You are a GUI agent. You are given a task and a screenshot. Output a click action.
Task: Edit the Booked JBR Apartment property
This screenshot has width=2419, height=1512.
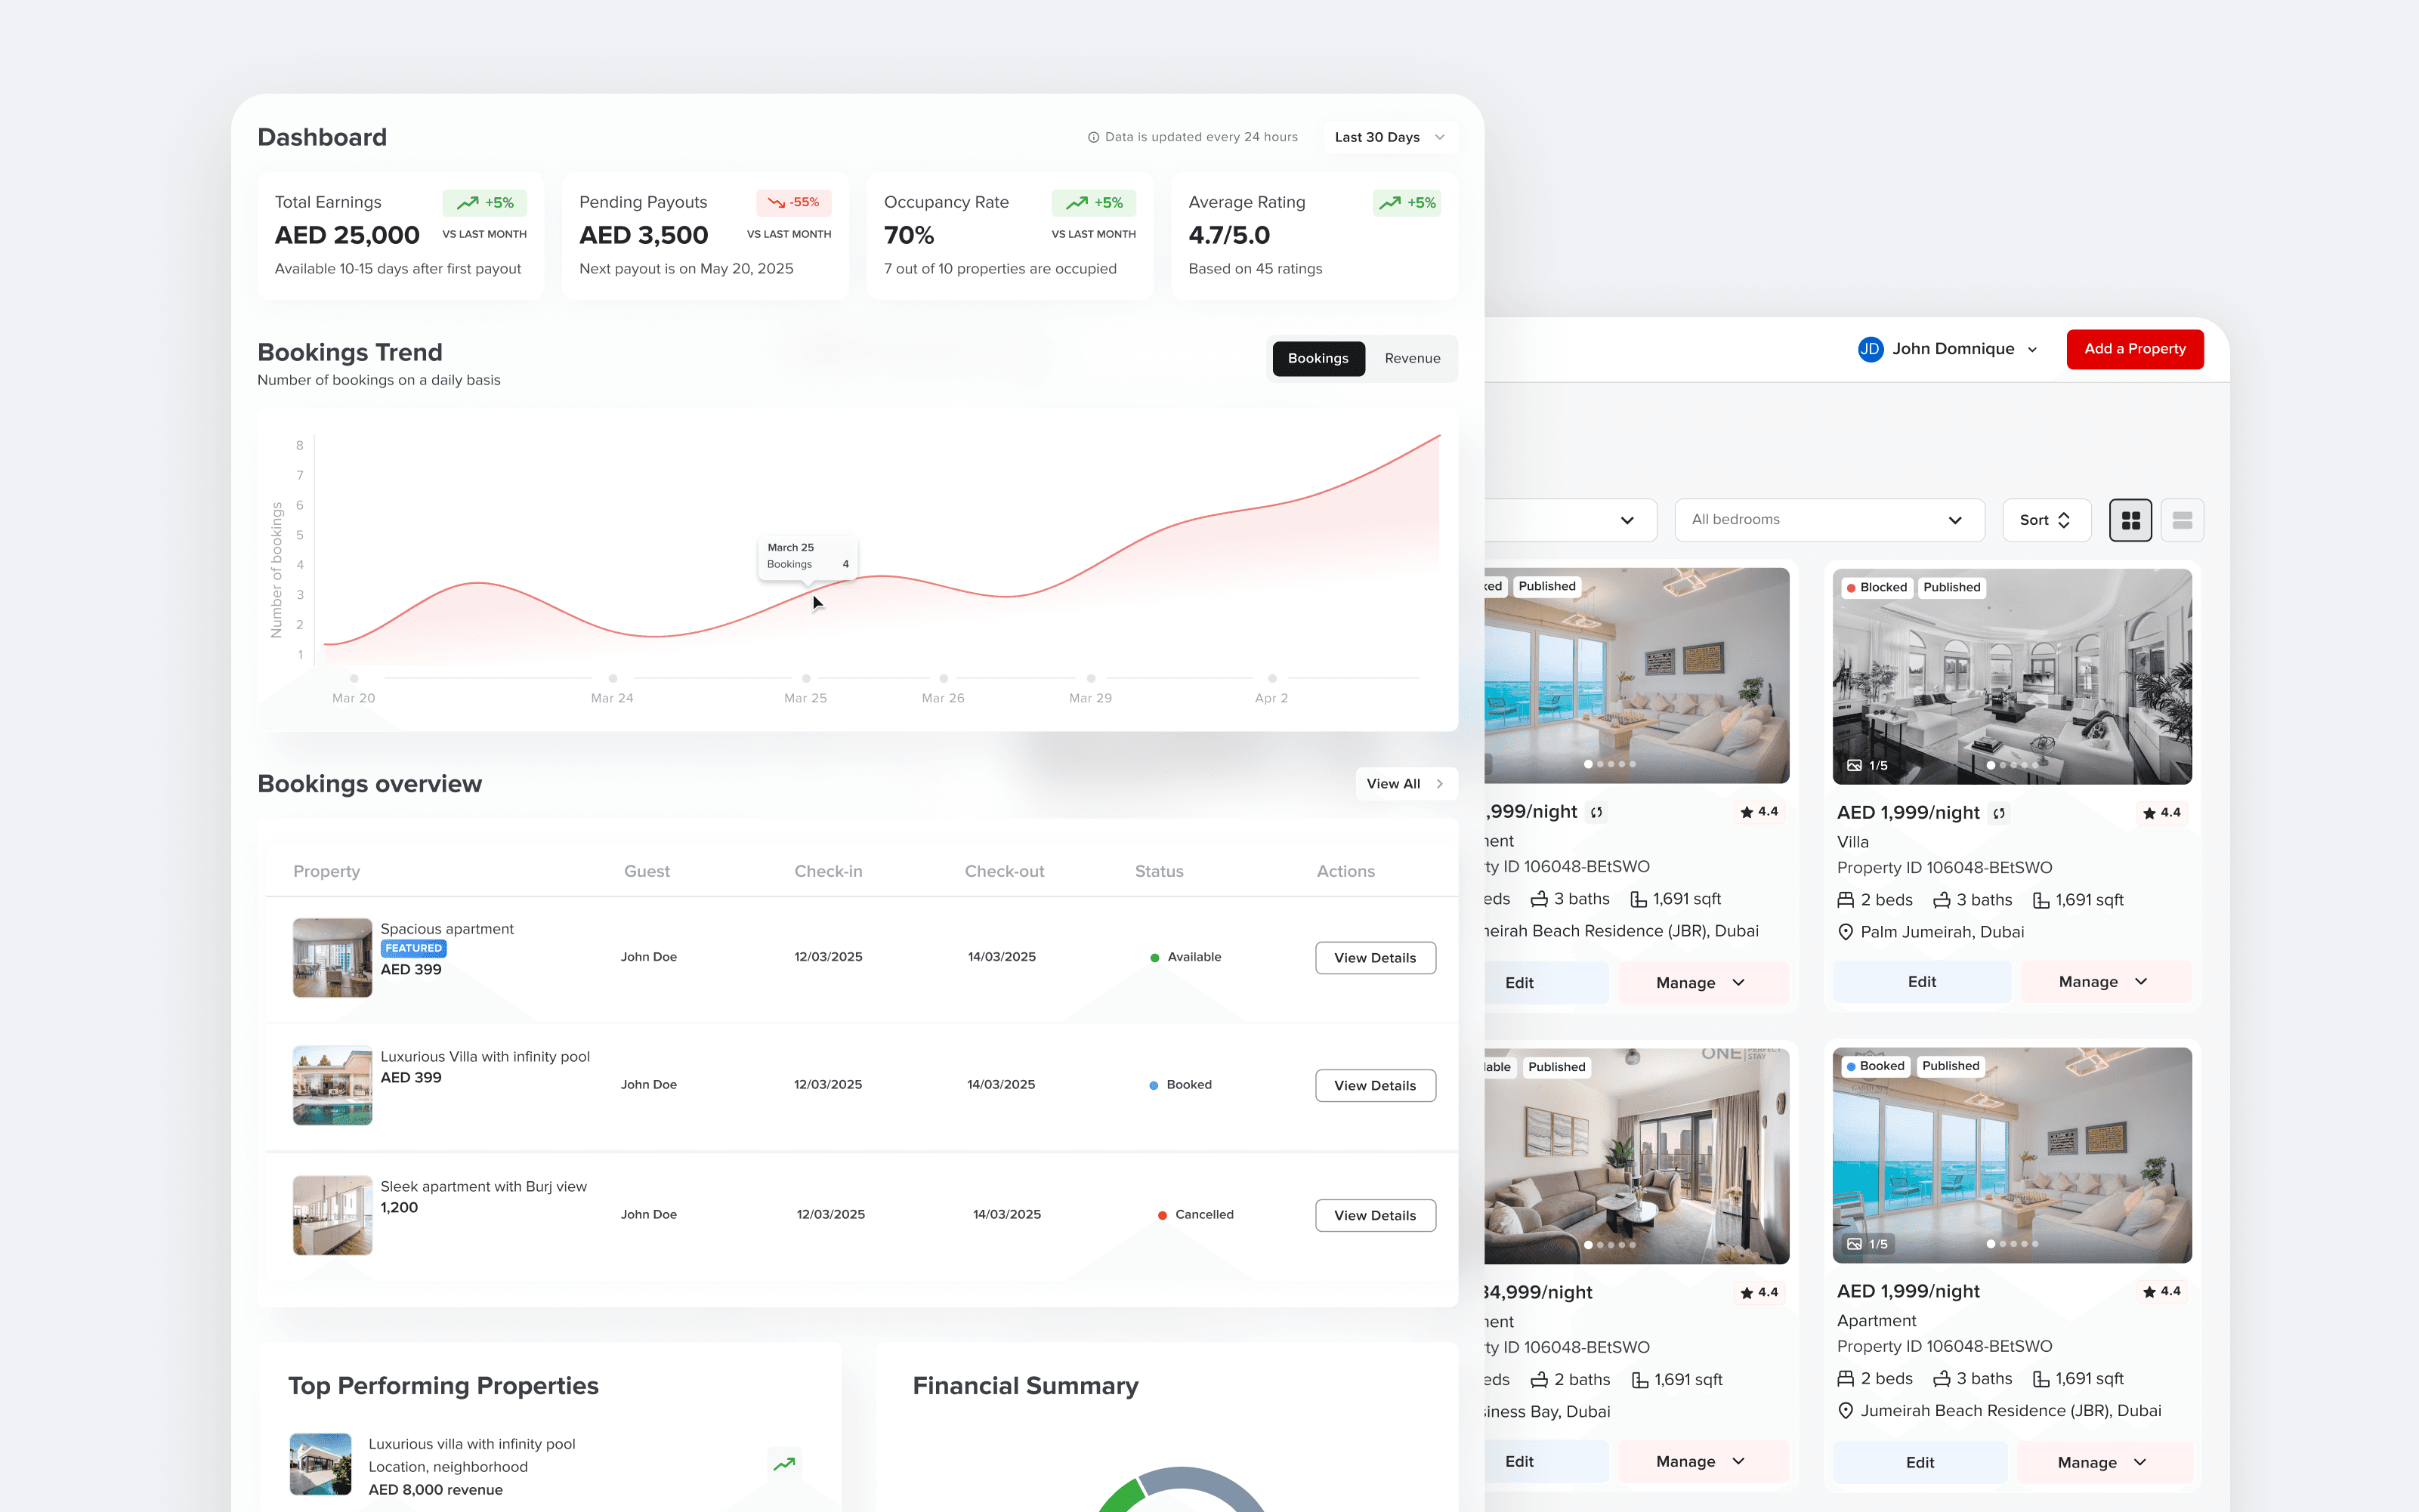coord(1920,1462)
